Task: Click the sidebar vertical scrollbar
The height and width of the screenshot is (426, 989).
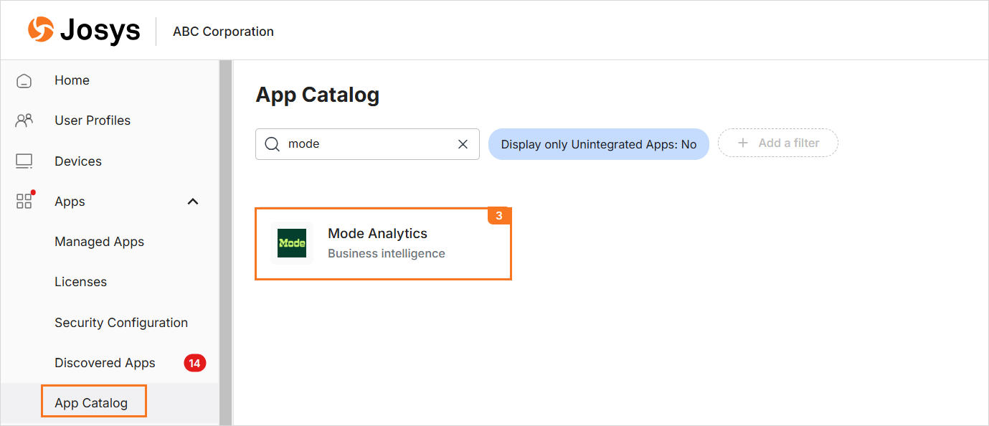Action: tap(226, 242)
